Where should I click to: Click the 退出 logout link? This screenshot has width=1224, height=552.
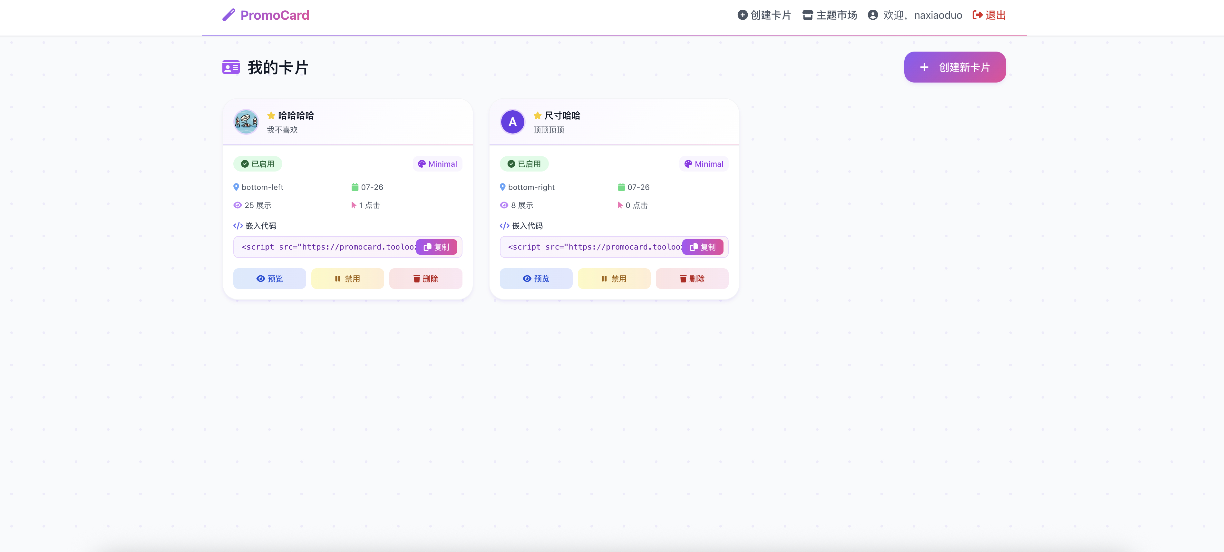989,15
